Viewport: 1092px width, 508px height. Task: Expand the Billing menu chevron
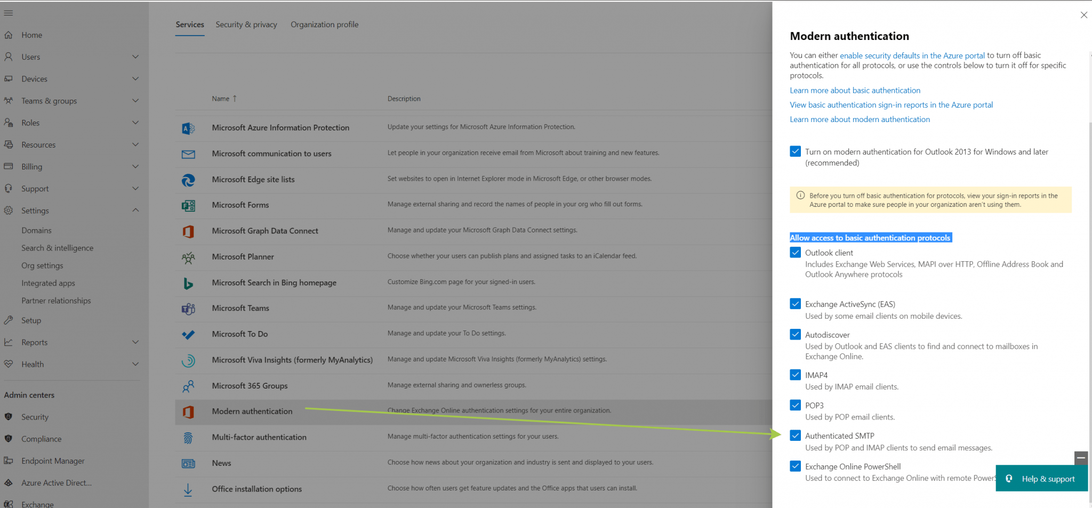pyautogui.click(x=135, y=166)
